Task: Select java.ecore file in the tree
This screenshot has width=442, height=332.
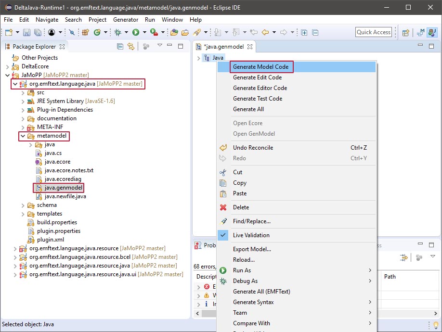Action: 57,162
